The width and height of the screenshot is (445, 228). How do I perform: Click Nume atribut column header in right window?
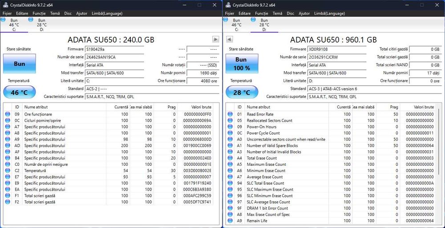click(x=258, y=107)
